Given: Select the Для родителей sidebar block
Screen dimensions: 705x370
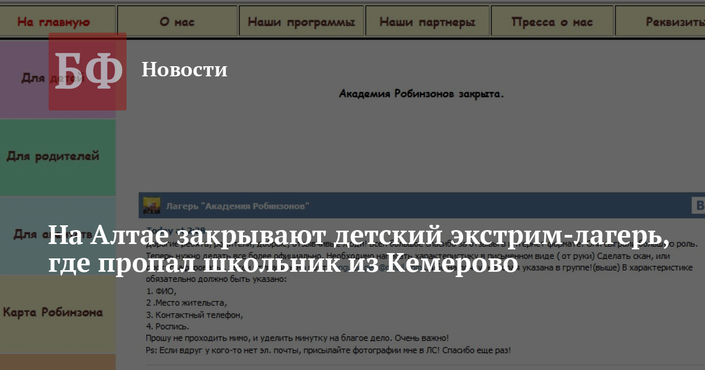Looking at the screenshot, I should click(x=53, y=156).
